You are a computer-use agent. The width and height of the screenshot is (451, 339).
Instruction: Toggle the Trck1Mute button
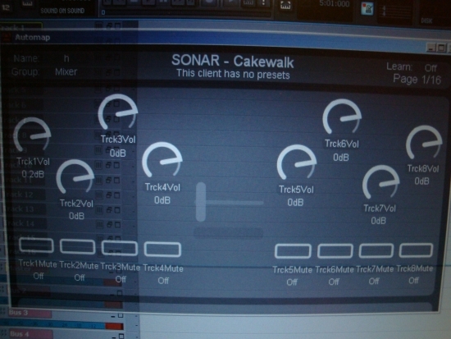36,245
